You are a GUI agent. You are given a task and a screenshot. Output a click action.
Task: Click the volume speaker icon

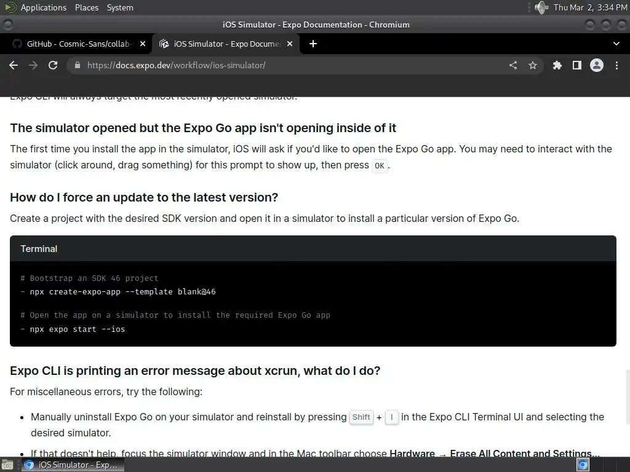pyautogui.click(x=541, y=7)
